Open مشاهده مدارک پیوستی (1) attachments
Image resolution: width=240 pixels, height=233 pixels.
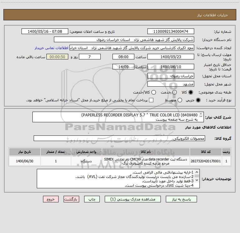pos(133,199)
